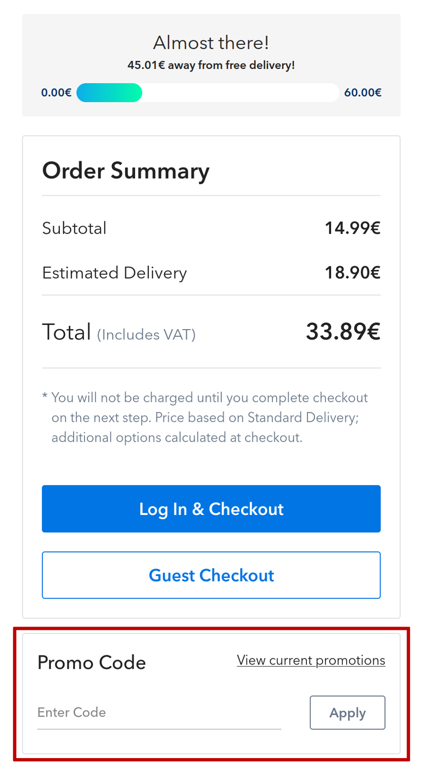This screenshot has height=768, width=425.
Task: Focus the Enter Code promo field
Action: click(159, 713)
